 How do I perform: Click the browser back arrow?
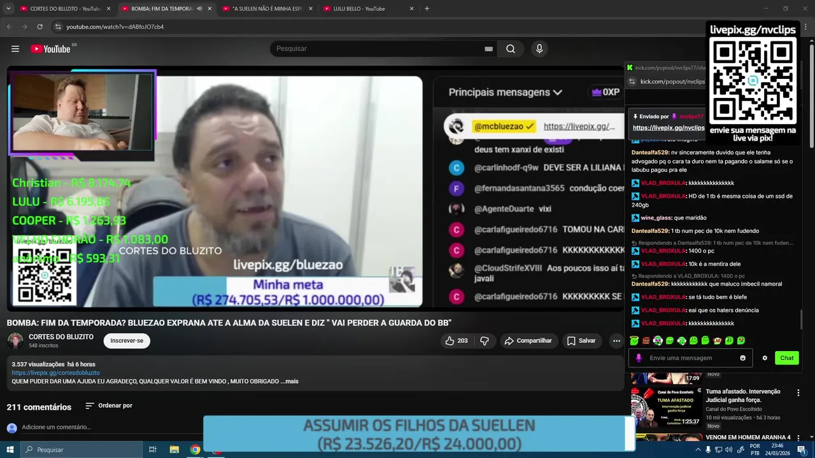(9, 27)
